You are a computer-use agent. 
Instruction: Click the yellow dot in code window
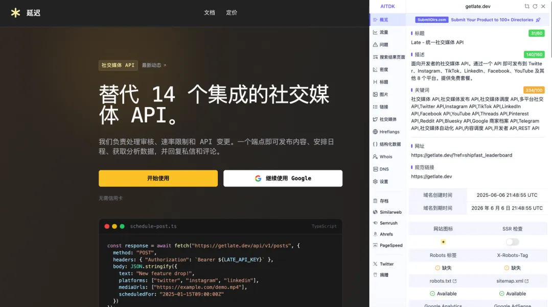tap(114, 226)
